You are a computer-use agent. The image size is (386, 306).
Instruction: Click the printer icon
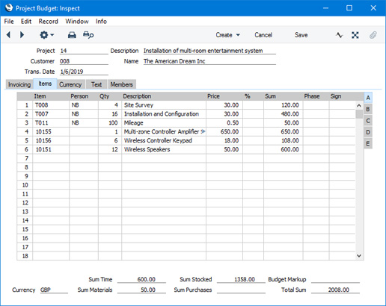pos(72,35)
